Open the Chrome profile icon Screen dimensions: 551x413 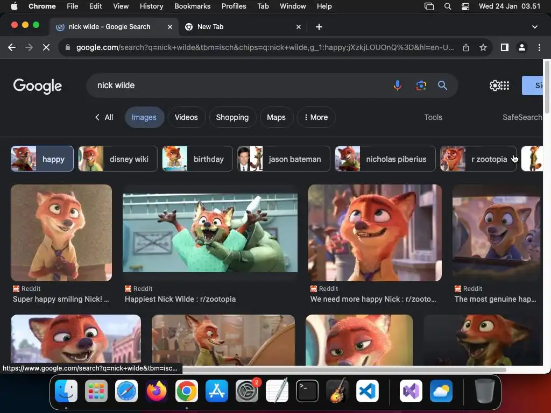(522, 47)
